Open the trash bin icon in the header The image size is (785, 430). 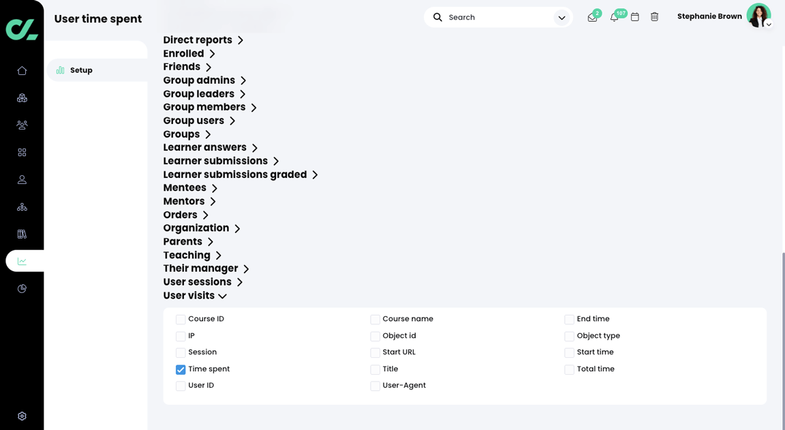pyautogui.click(x=654, y=17)
